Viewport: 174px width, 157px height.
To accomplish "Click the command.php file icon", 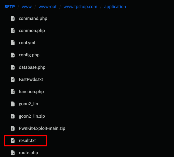I will [x=12, y=19].
